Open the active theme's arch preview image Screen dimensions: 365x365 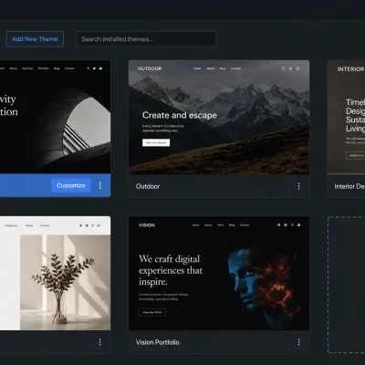point(55,117)
